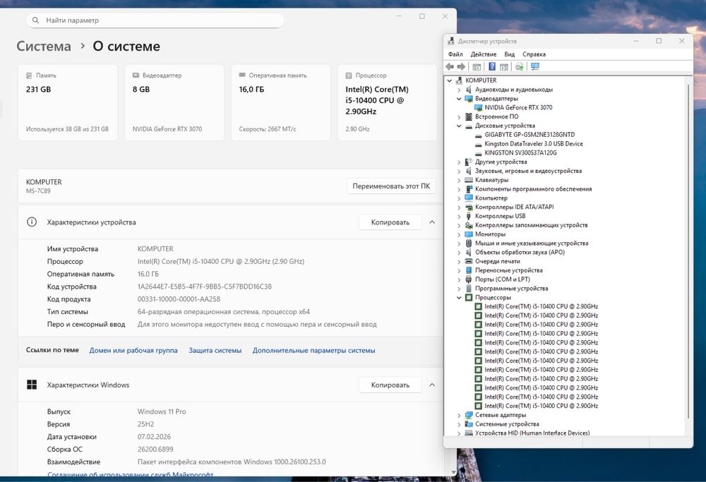
Task: Click the Windows logo beside Характеристики Windows
Action: point(32,385)
